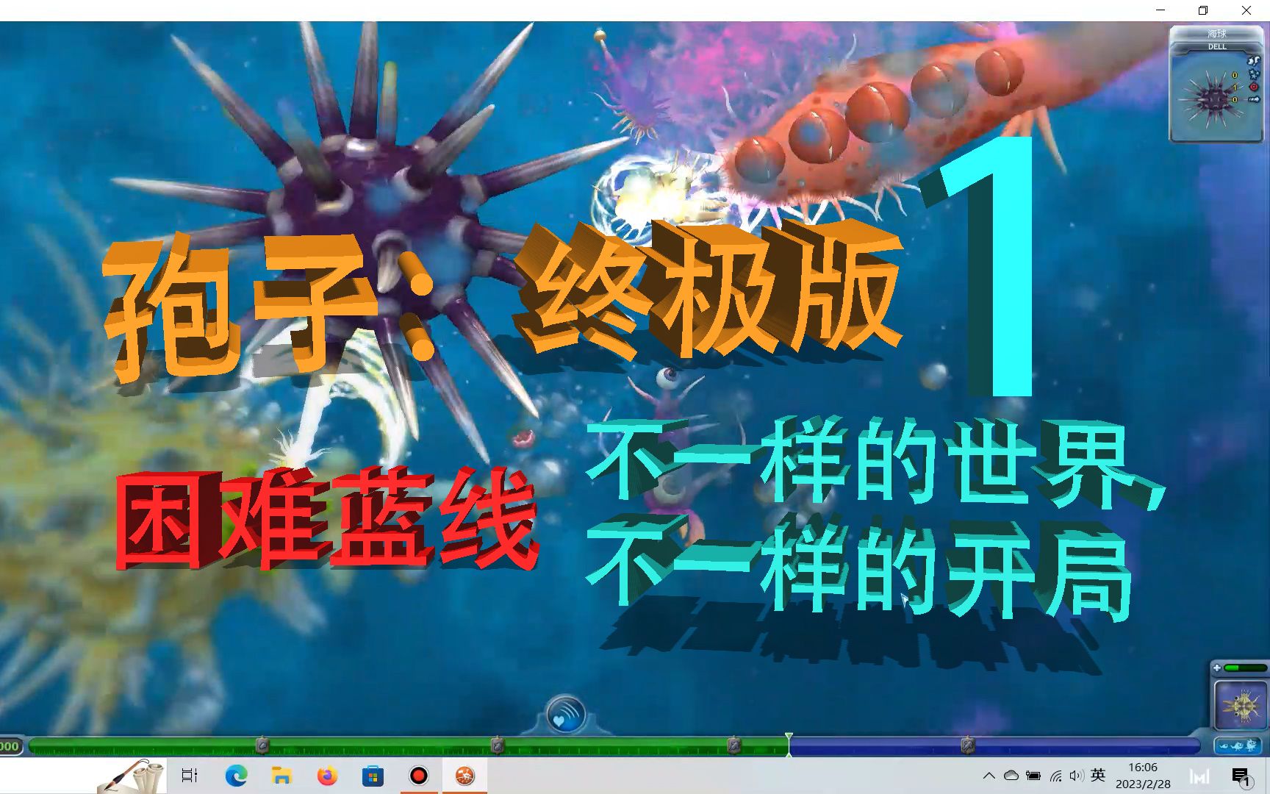The image size is (1270, 794).
Task: Open Microsoft Store from taskbar
Action: (373, 776)
